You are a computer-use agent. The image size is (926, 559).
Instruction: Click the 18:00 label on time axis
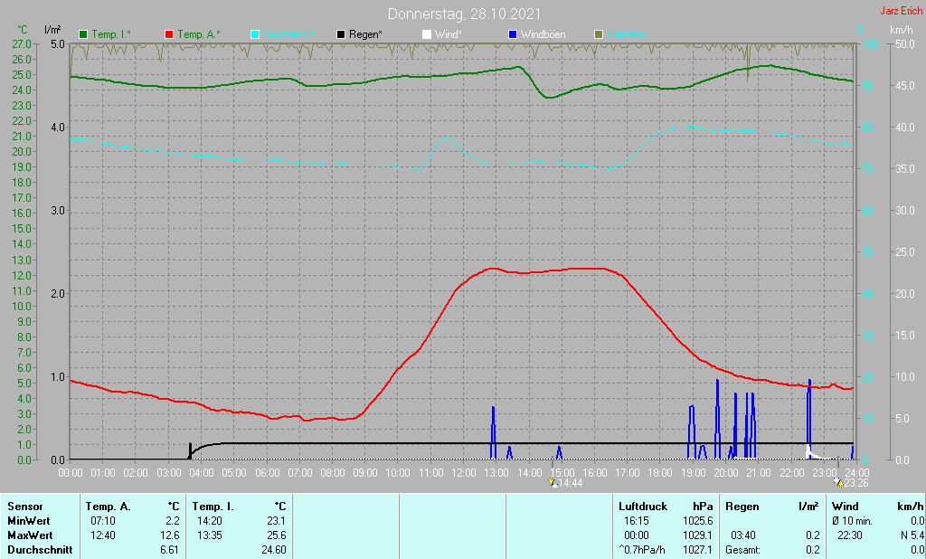tap(659, 473)
